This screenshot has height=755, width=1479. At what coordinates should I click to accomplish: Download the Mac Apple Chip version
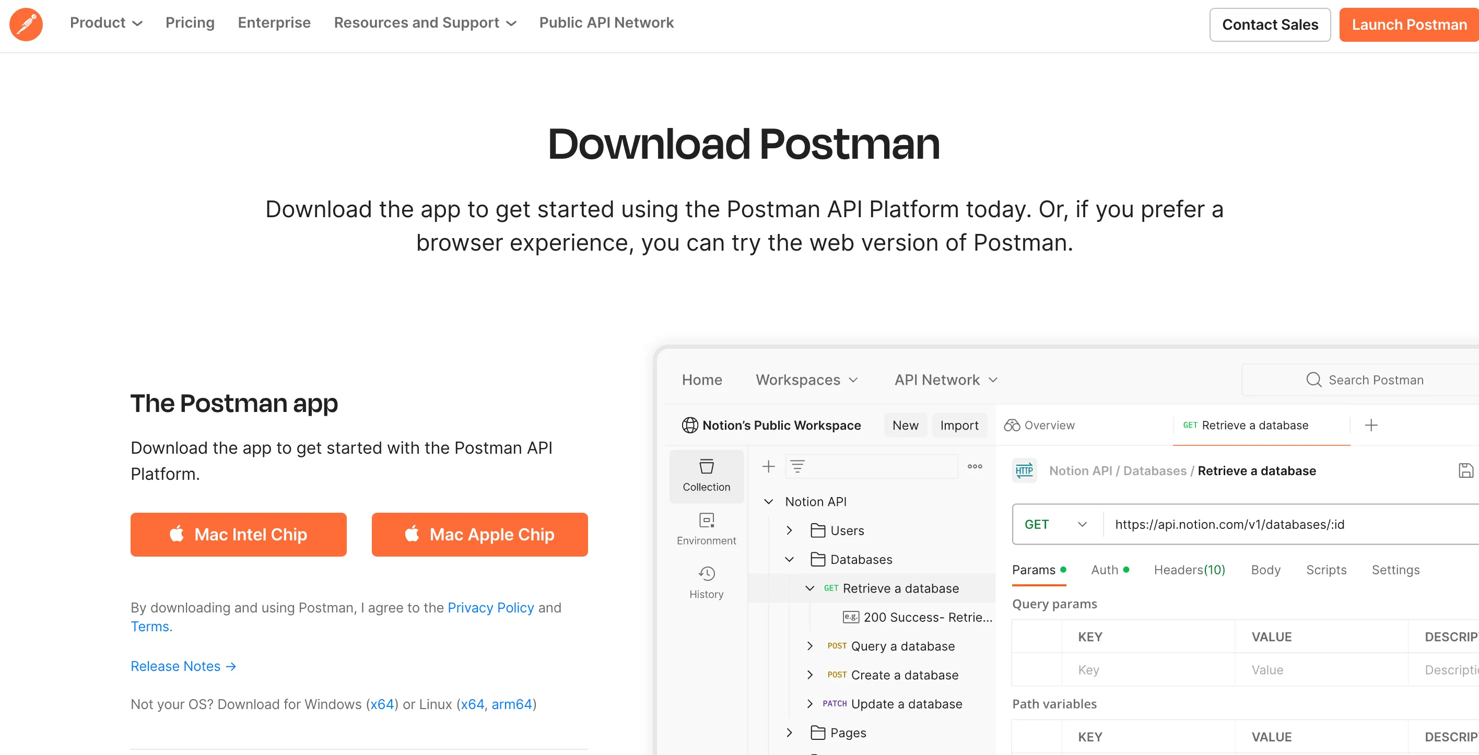point(479,535)
